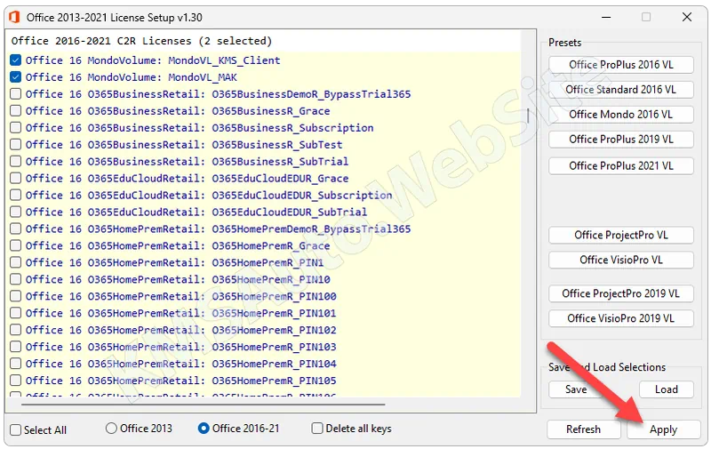The height and width of the screenshot is (449, 711).
Task: Click the Office logo icon in title bar
Action: 14,17
